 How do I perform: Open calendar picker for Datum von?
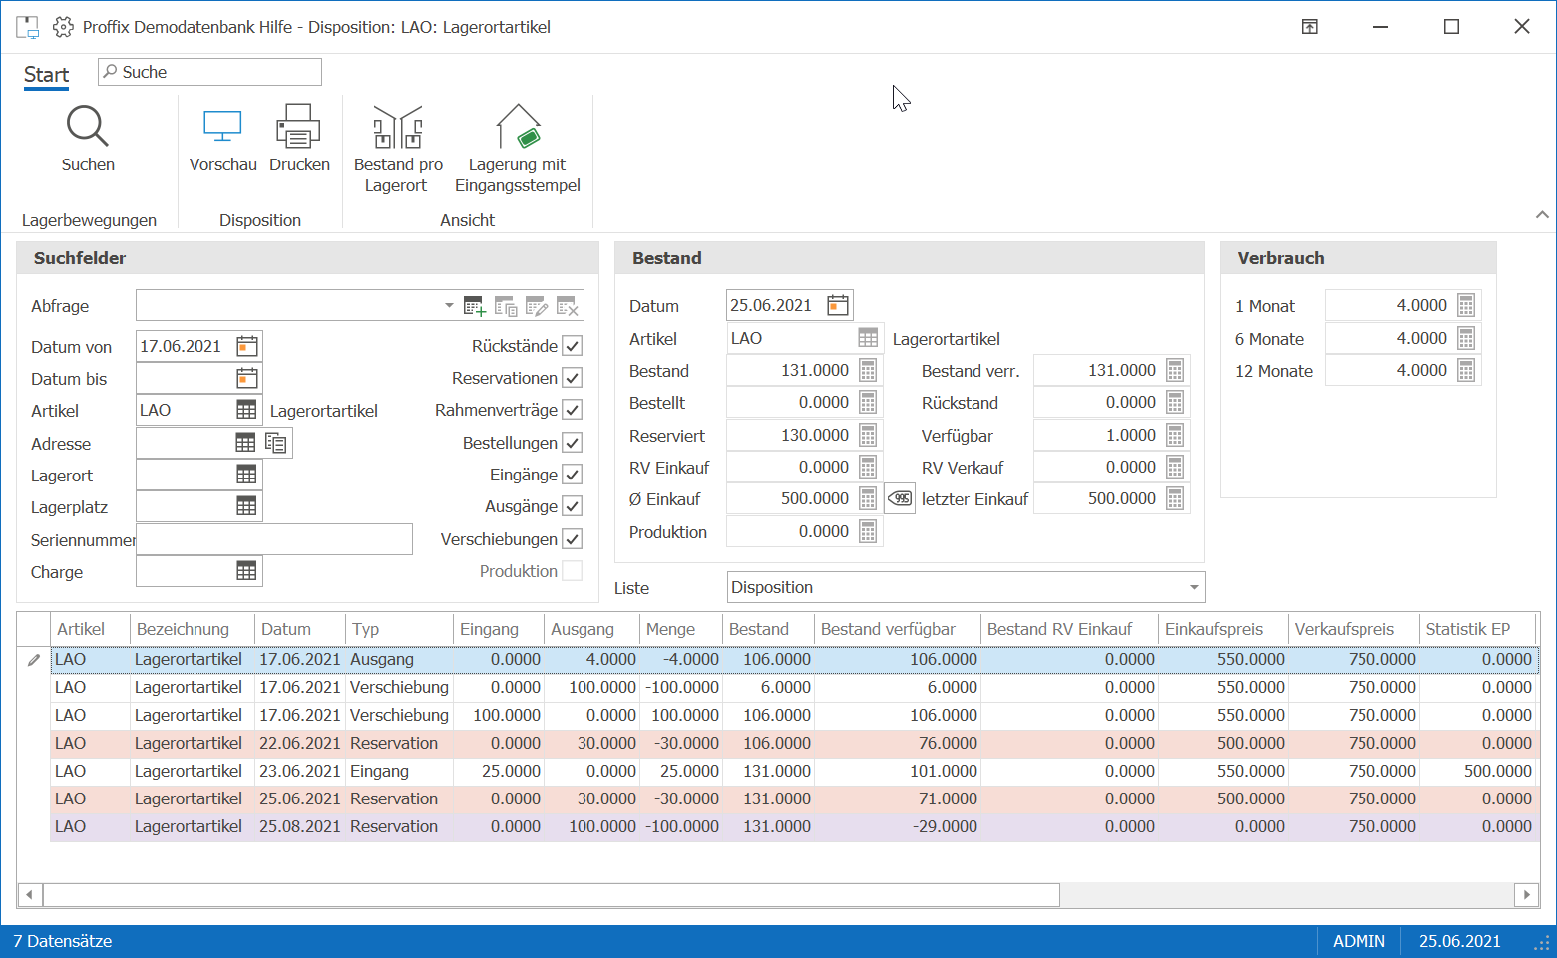(x=247, y=346)
